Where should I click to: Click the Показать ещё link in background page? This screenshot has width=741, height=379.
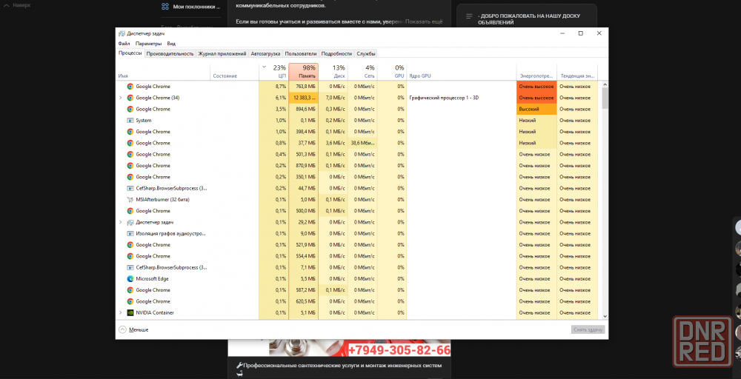coord(423,21)
